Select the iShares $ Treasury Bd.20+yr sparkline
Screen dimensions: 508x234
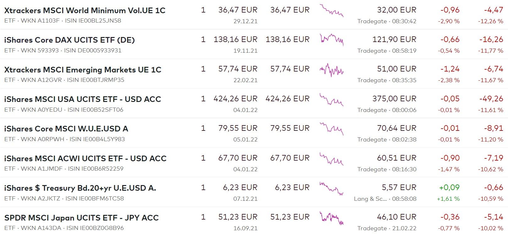tap(331, 188)
